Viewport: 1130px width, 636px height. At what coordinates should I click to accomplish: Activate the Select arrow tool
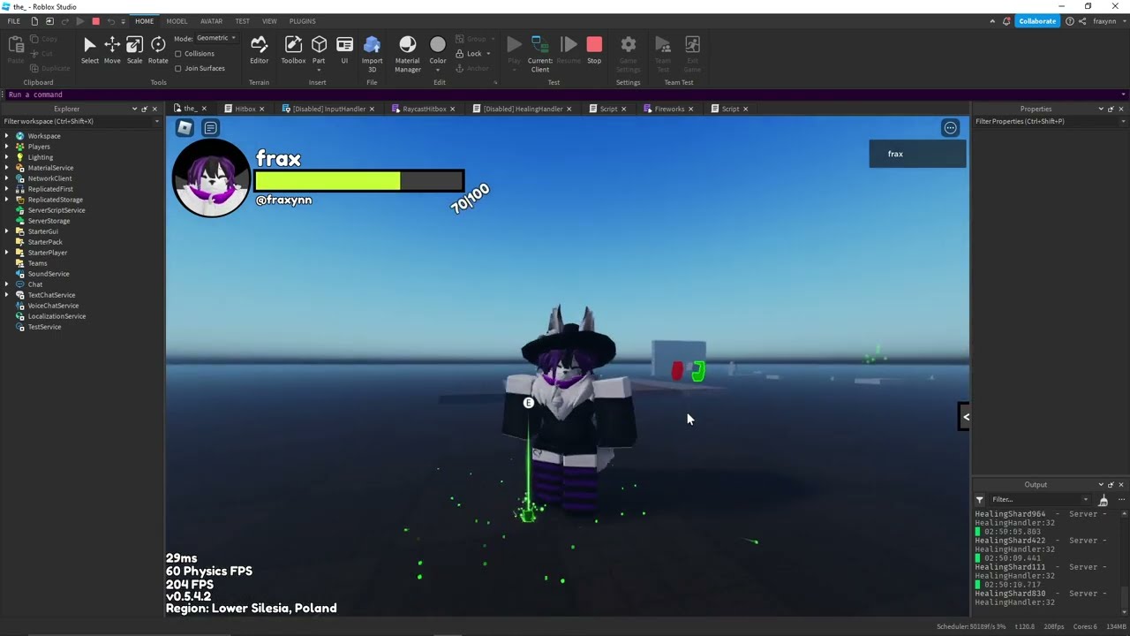[90, 50]
